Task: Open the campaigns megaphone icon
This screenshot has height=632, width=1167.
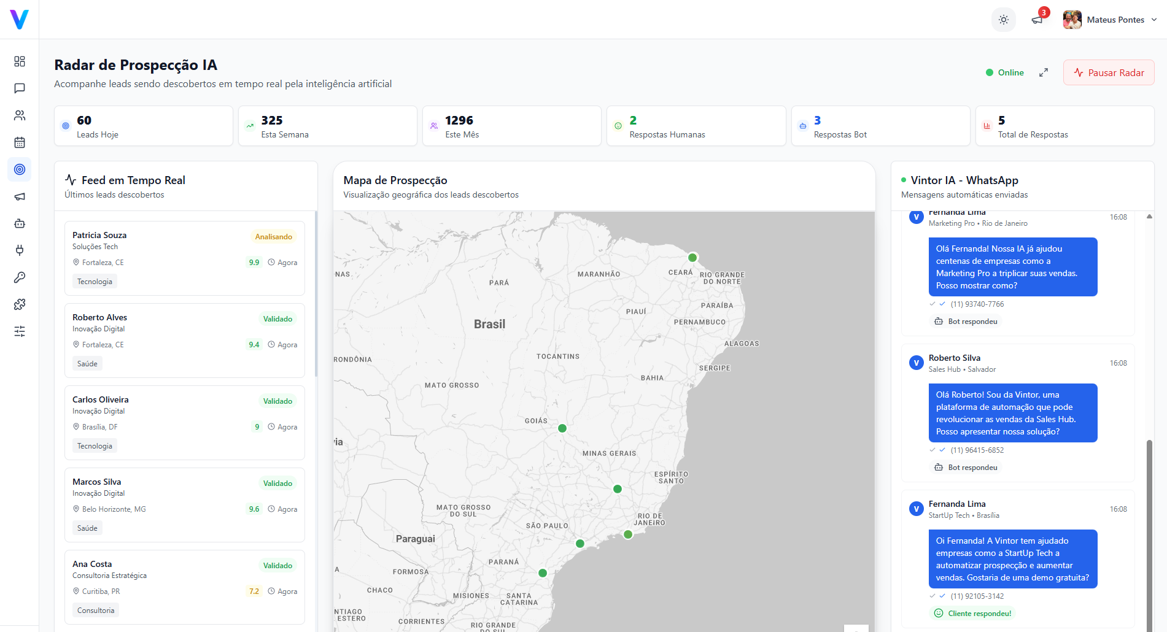Action: (19, 196)
